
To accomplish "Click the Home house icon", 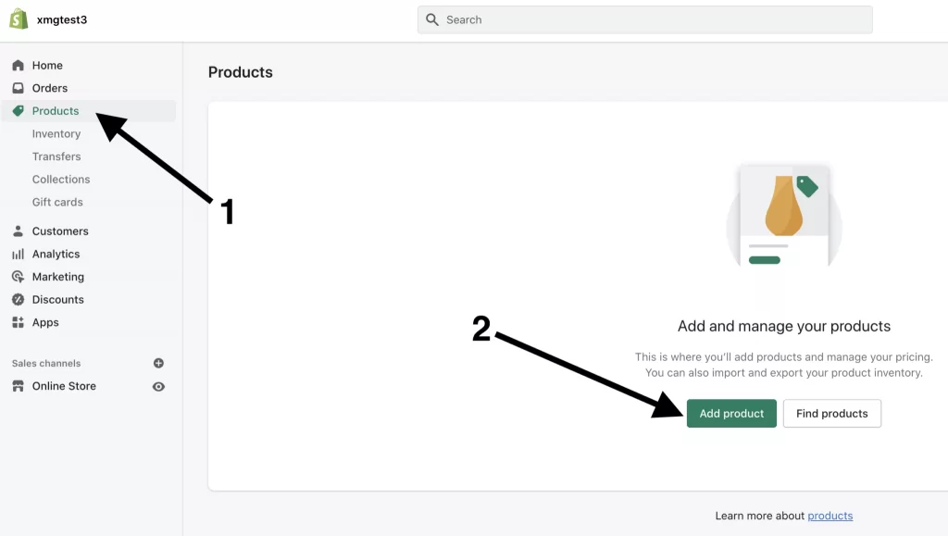I will click(x=19, y=65).
